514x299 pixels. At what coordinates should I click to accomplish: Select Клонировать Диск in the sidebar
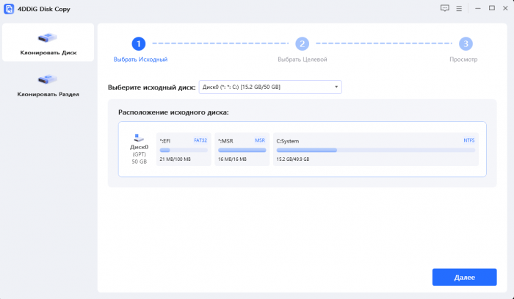(x=48, y=43)
